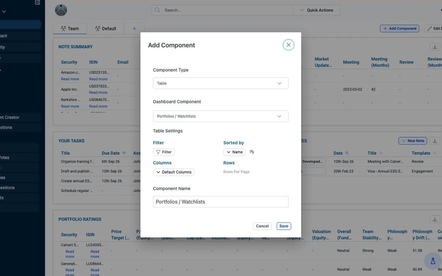Click Read more under US037833... ISIN
Screen dimensions: 442x276
(x=98, y=93)
